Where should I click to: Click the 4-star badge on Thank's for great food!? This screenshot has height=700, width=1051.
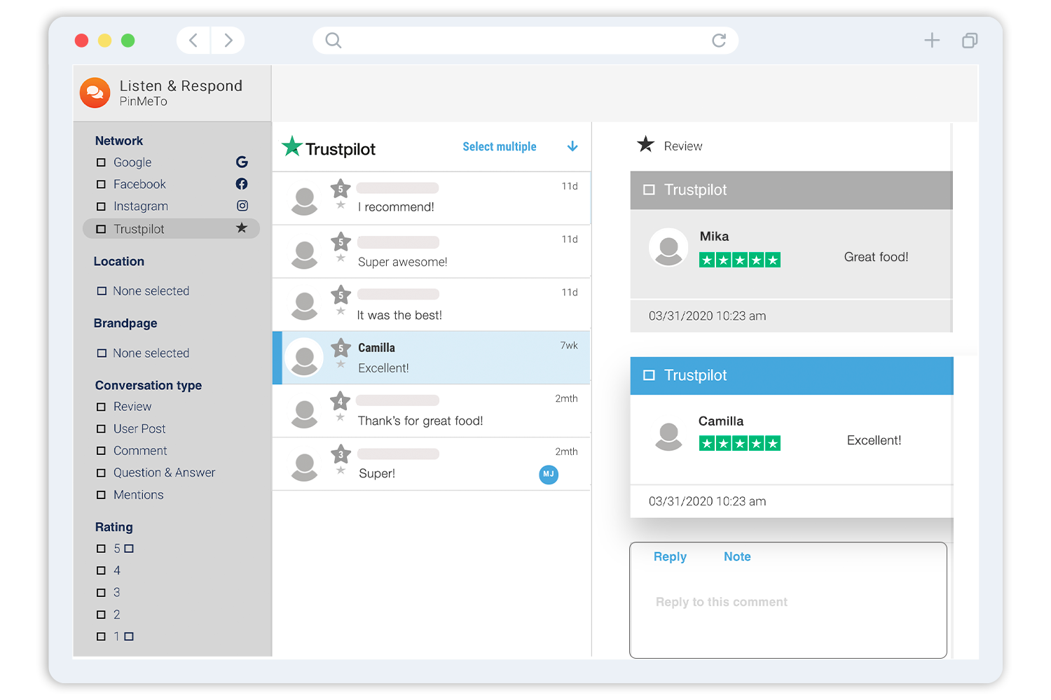click(x=341, y=401)
